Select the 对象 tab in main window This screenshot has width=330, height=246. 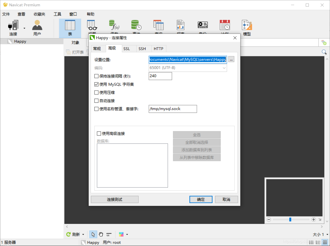pos(75,43)
